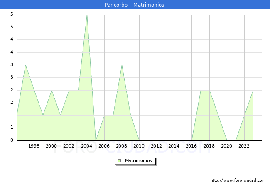
Task: Select the 2020 x-axis label
Action: 227,146
